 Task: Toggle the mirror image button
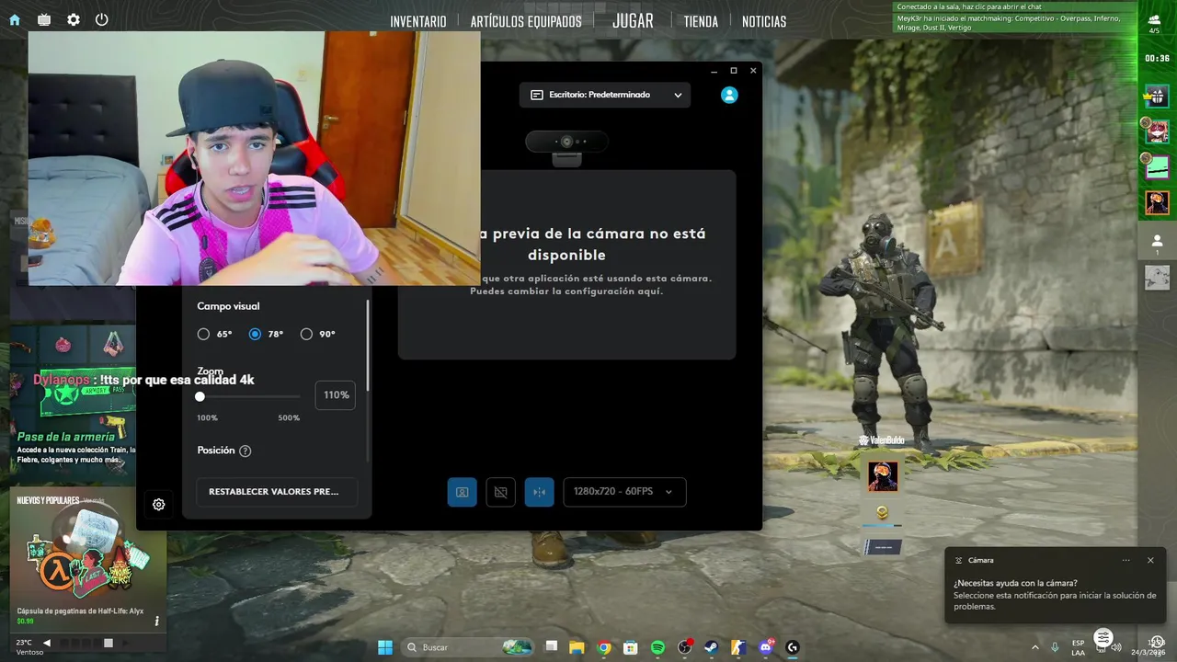pyautogui.click(x=539, y=492)
